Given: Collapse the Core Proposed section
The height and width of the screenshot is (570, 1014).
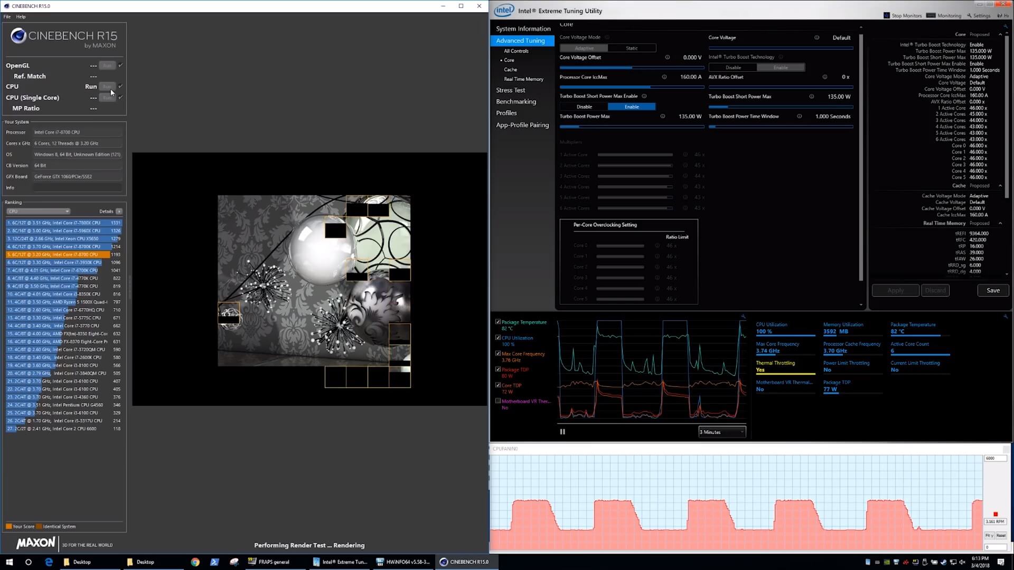Looking at the screenshot, I should tap(1000, 34).
